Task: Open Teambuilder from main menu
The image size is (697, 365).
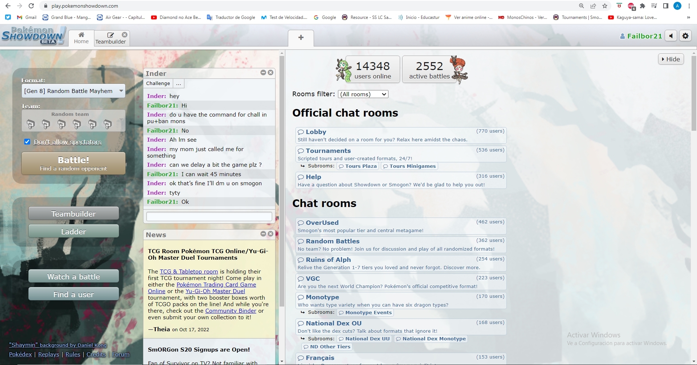Action: (x=73, y=214)
